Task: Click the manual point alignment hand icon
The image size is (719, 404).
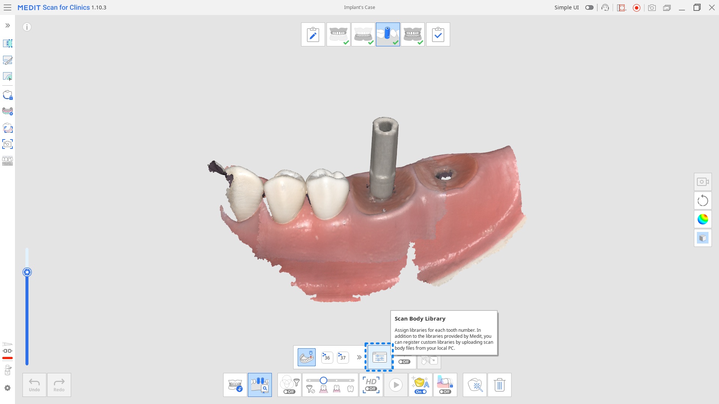Action: 429,361
